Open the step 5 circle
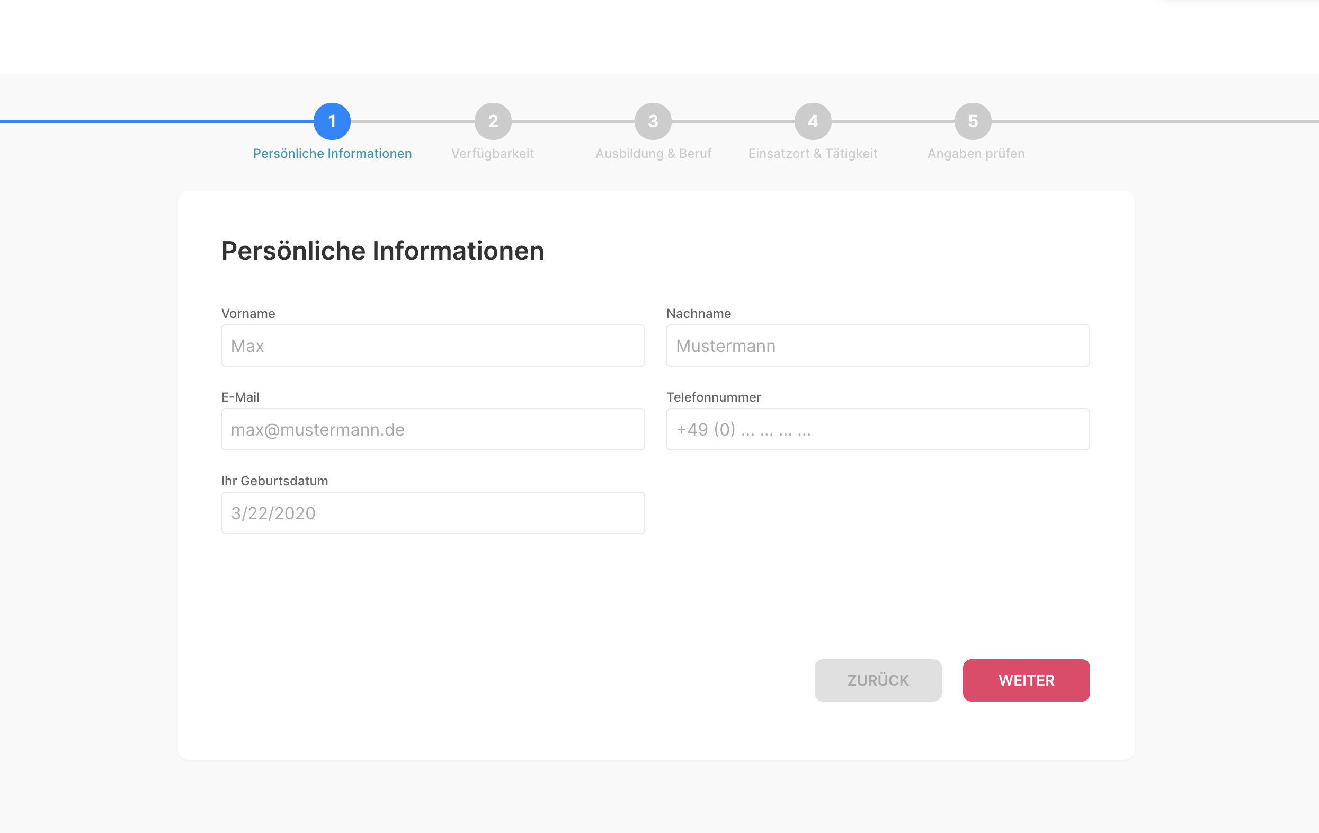Image resolution: width=1319 pixels, height=833 pixels. (x=973, y=121)
